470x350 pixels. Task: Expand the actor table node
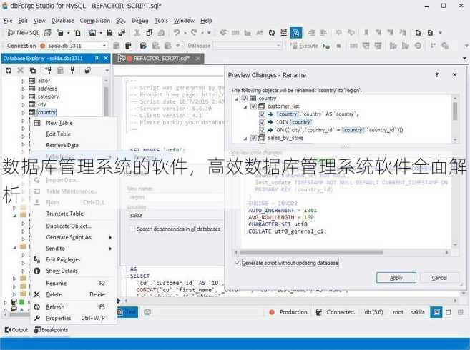point(23,81)
